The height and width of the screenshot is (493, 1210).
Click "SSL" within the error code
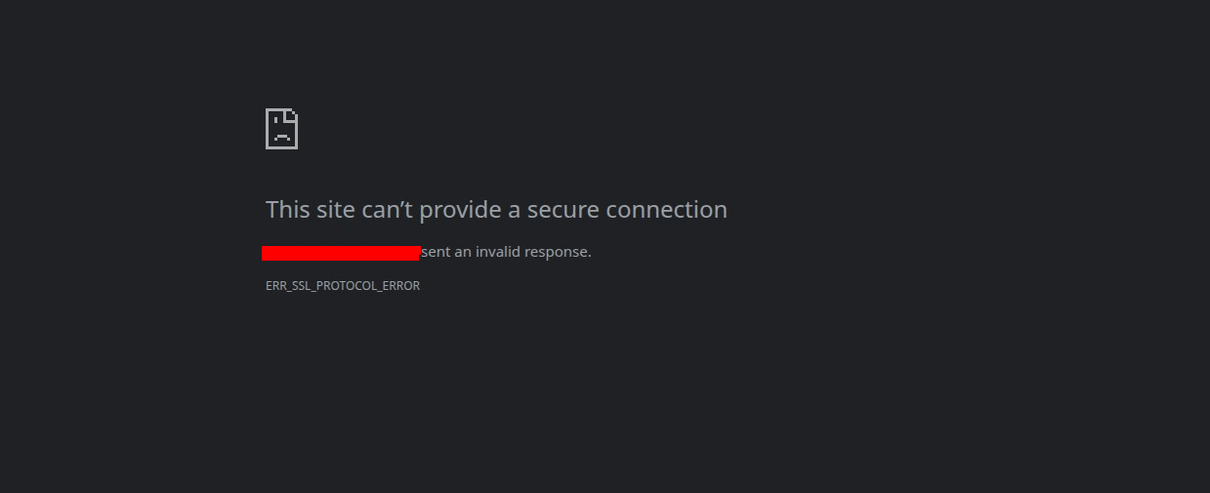coord(301,286)
